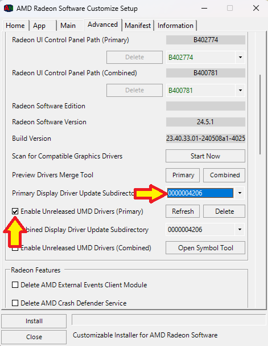Minimize the Customize Setup window
Screen dimensions: 268x346
coord(204,9)
